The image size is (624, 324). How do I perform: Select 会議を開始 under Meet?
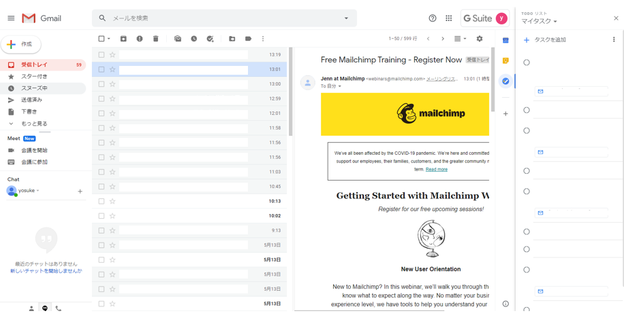click(34, 150)
